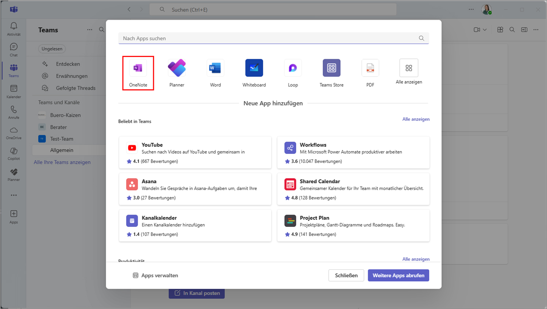Open the Teams Store icon

(331, 69)
